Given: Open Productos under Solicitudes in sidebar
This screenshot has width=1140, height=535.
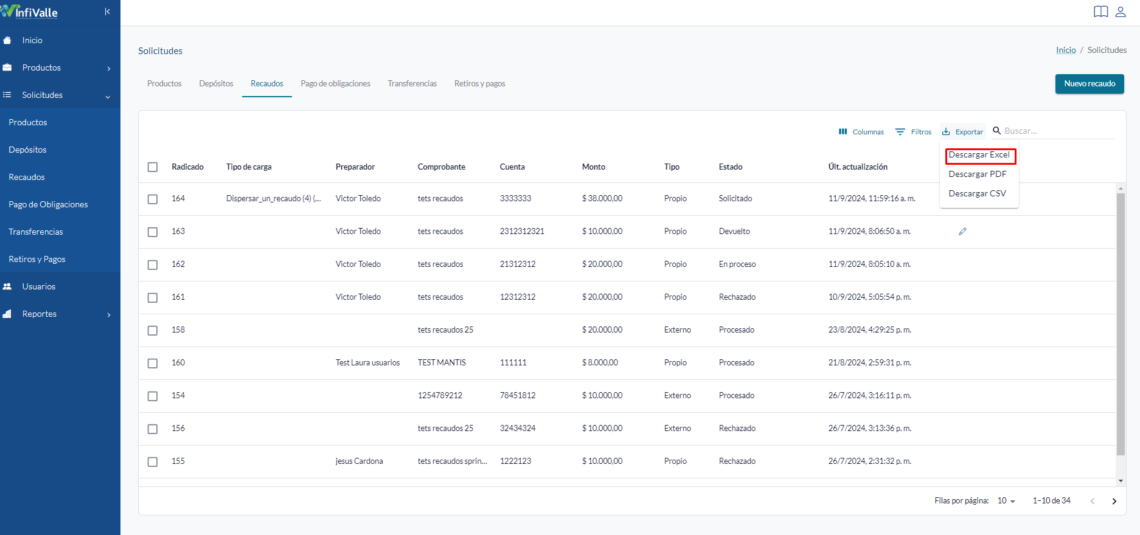Looking at the screenshot, I should click(28, 122).
